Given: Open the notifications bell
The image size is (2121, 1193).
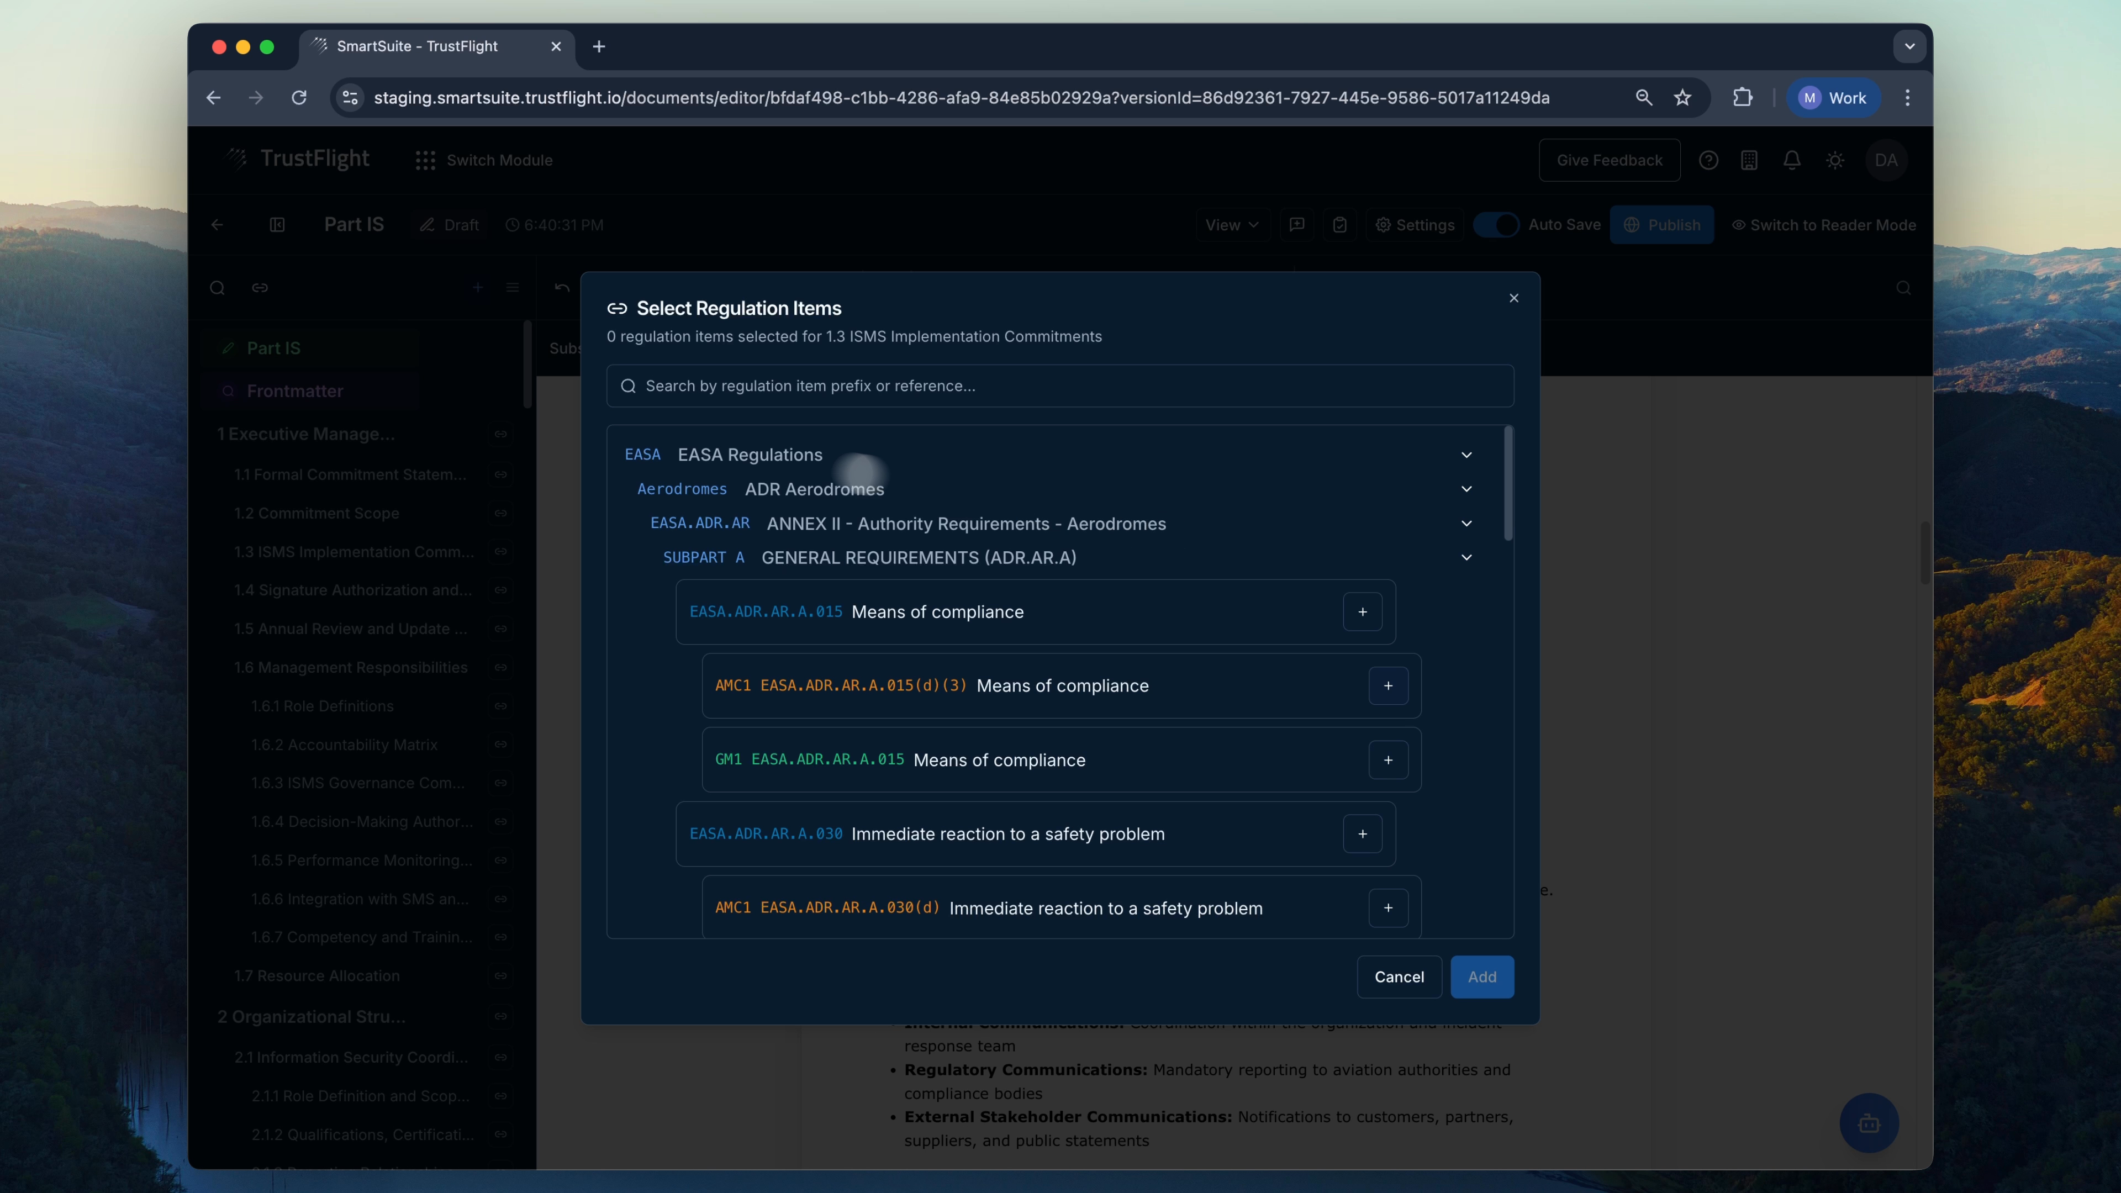Looking at the screenshot, I should (1792, 161).
